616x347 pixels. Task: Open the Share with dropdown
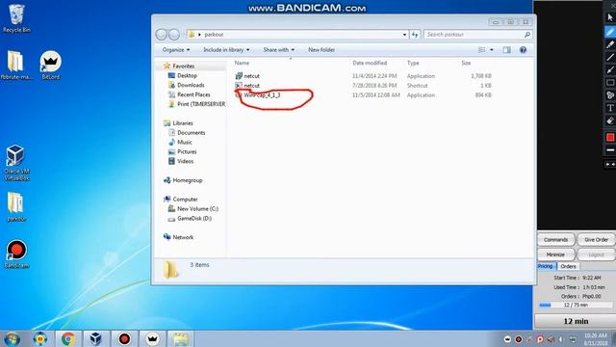click(278, 50)
